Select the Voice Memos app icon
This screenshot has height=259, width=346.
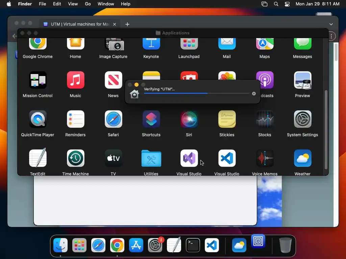tap(265, 158)
